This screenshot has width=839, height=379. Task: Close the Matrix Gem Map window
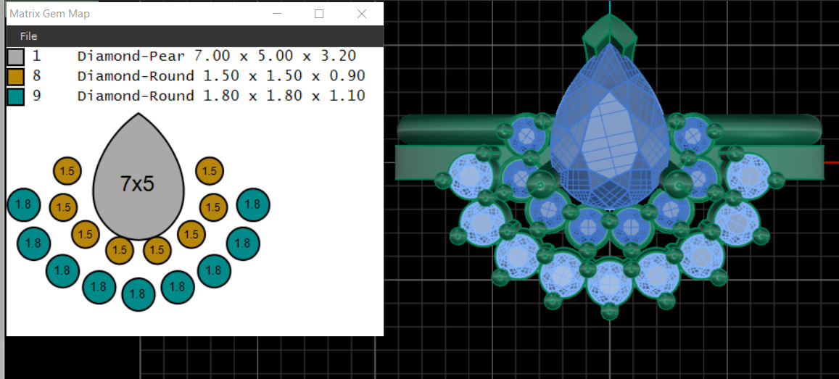point(362,14)
